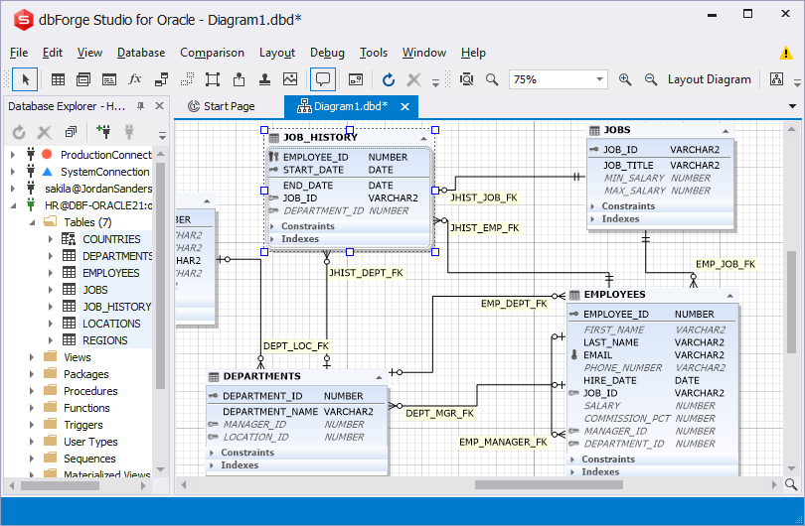Close the Diagram1.dbd tab
The image size is (805, 526).
[x=404, y=106]
